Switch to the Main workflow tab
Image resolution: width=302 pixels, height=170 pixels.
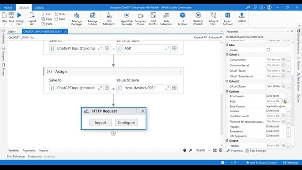[12, 32]
